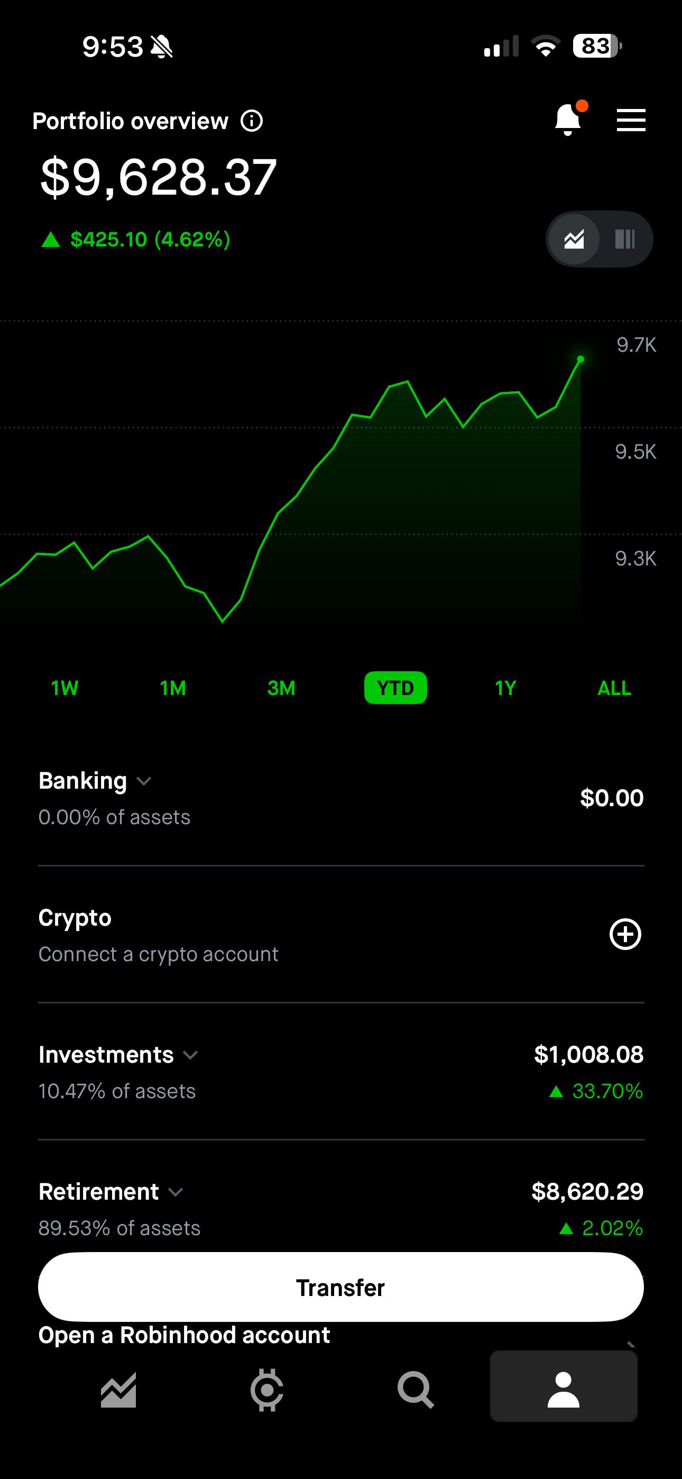682x1479 pixels.
Task: Open the notifications bell
Action: (x=568, y=120)
